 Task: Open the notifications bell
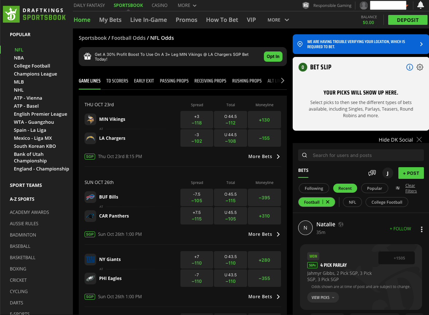[420, 5]
